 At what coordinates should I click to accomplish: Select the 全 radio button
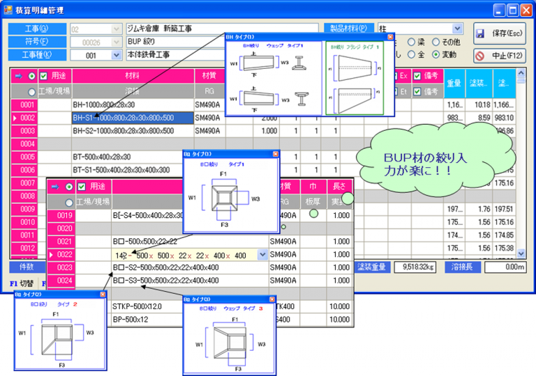coord(411,54)
